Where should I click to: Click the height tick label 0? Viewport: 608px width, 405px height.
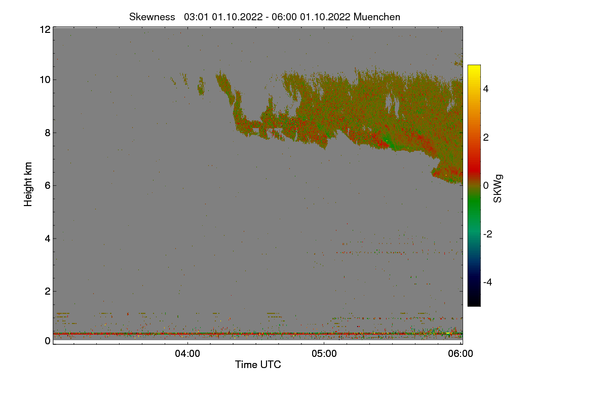click(x=48, y=341)
